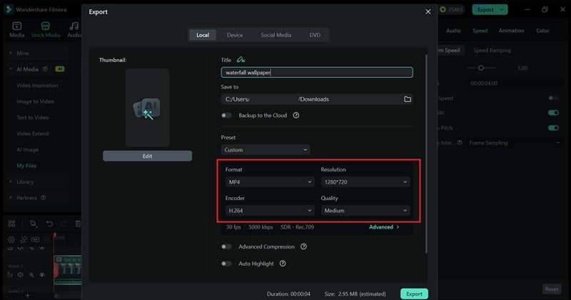Screen dimensions: 571x300
Task: Open the Preset dropdown showing Custom
Action: click(266, 150)
